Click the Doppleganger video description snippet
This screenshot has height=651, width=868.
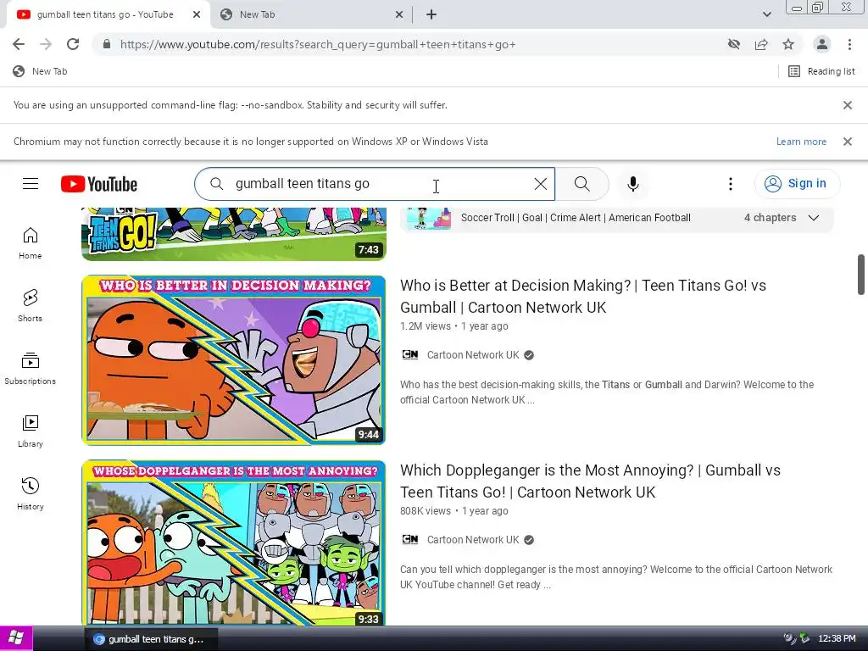click(616, 576)
